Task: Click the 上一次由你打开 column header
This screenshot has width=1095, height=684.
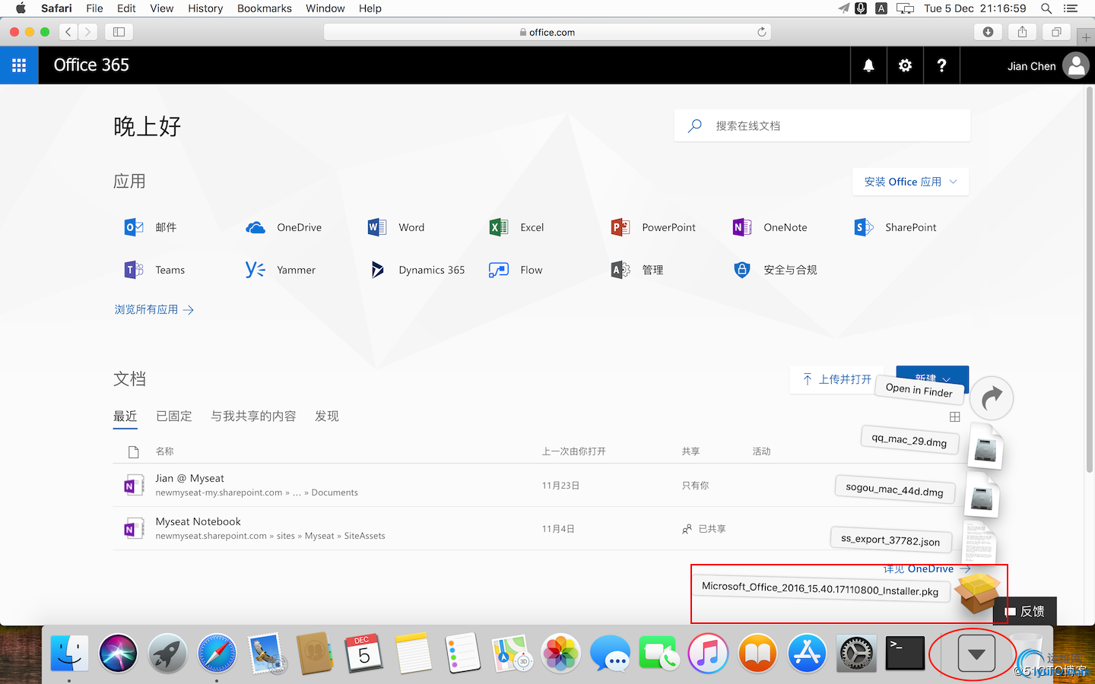Action: (x=573, y=451)
